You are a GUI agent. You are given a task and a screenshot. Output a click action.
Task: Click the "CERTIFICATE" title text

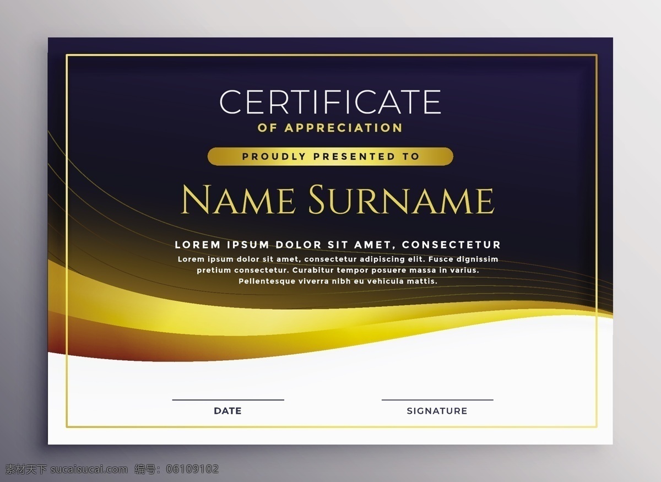(330, 101)
